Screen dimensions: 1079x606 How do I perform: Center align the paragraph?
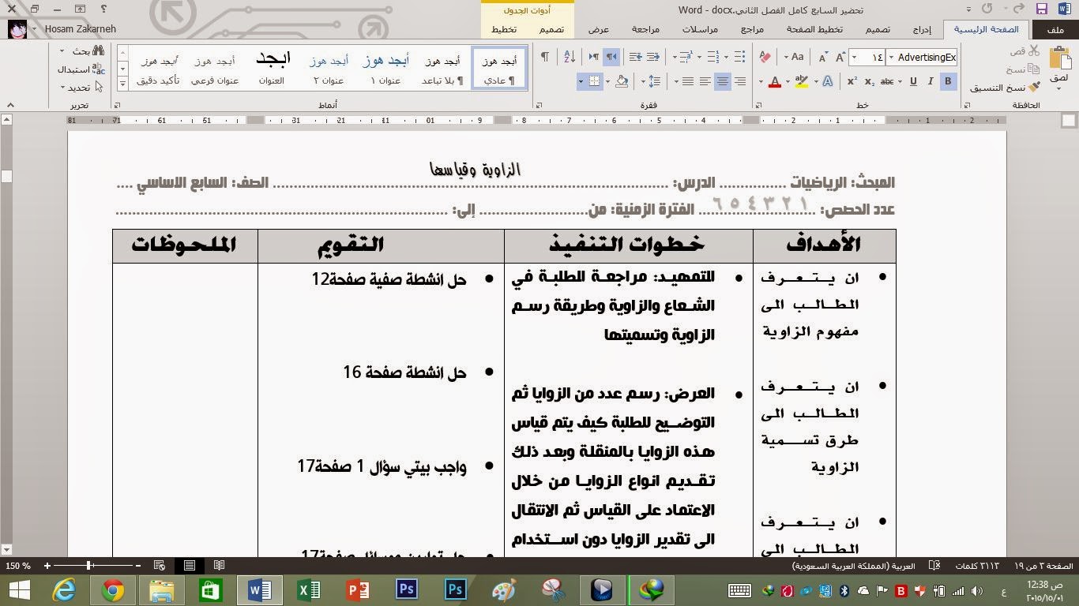coord(722,81)
